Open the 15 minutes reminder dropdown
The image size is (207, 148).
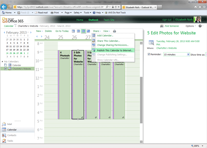coord(188,54)
